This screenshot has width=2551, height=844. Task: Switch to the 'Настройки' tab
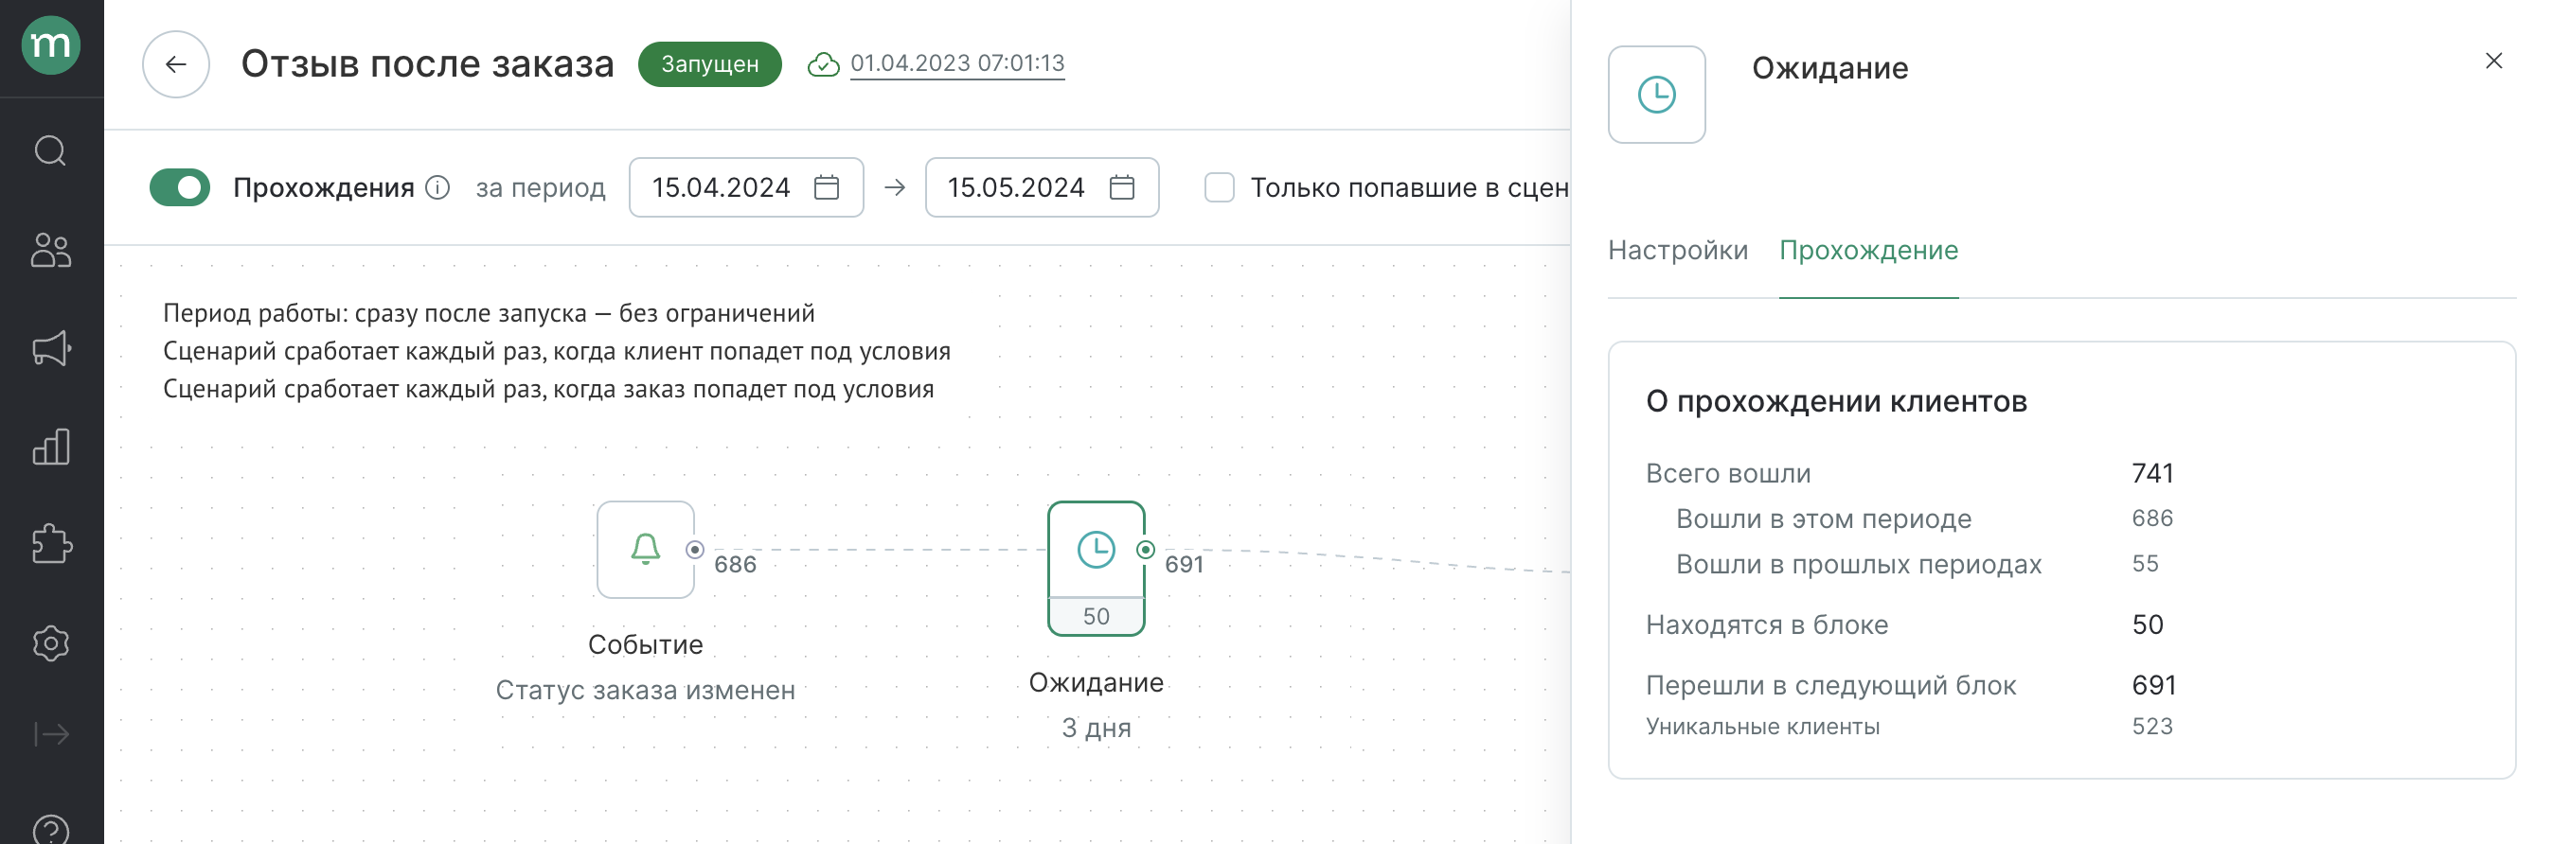pyautogui.click(x=1677, y=250)
